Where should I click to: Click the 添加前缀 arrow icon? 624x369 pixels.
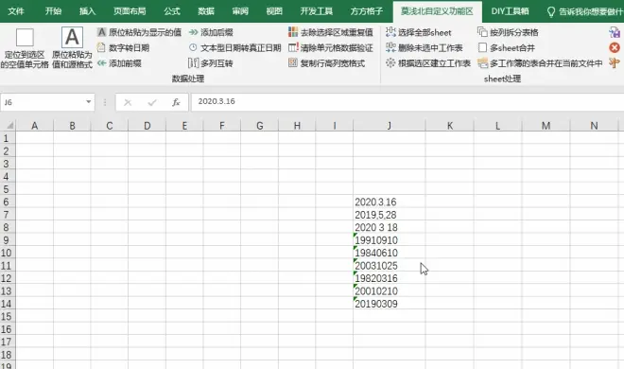[x=101, y=62]
